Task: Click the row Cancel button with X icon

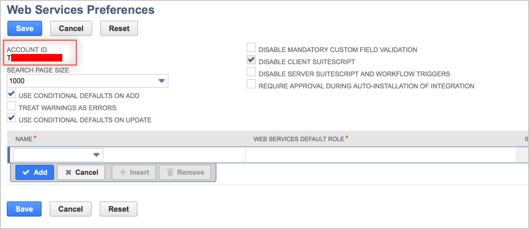Action: (x=81, y=172)
